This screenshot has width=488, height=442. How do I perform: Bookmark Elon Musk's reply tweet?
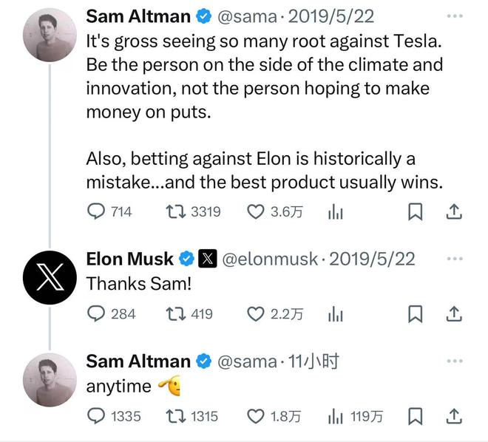click(x=416, y=314)
